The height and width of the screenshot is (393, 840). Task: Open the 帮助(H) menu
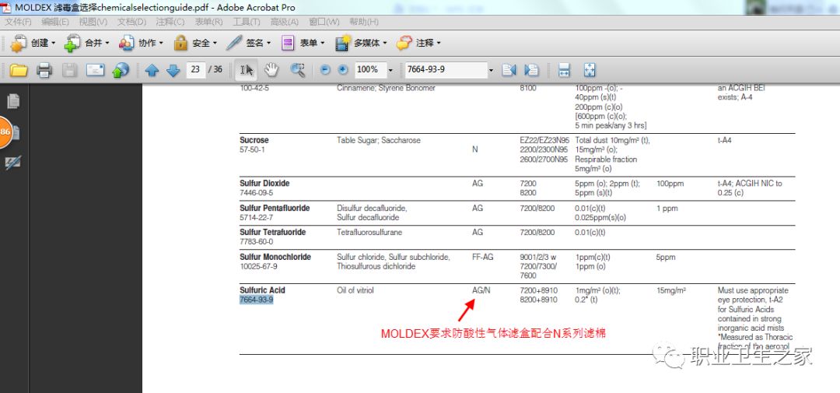coord(364,22)
